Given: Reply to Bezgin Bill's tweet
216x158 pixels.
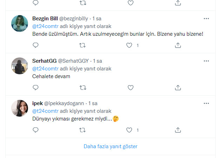Looking at the screenshot, I should pos(35,45).
